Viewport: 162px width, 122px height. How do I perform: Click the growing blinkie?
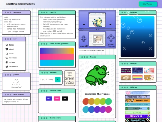(137, 112)
